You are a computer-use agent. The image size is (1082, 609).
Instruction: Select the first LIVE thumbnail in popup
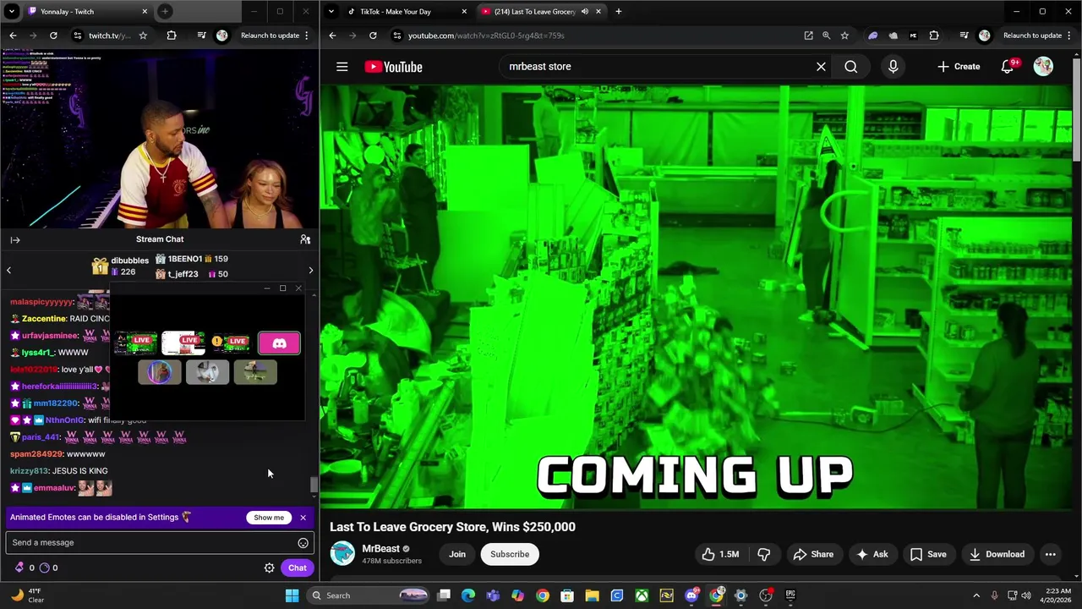pyautogui.click(x=136, y=343)
